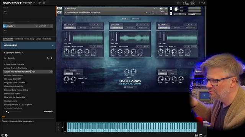Click the on-screen piano keyboard
This screenshot has width=245, height=137.
coord(132,127)
